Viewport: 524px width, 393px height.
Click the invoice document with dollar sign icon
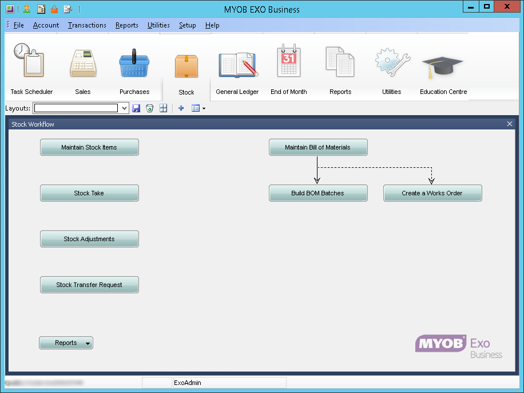tap(41, 9)
